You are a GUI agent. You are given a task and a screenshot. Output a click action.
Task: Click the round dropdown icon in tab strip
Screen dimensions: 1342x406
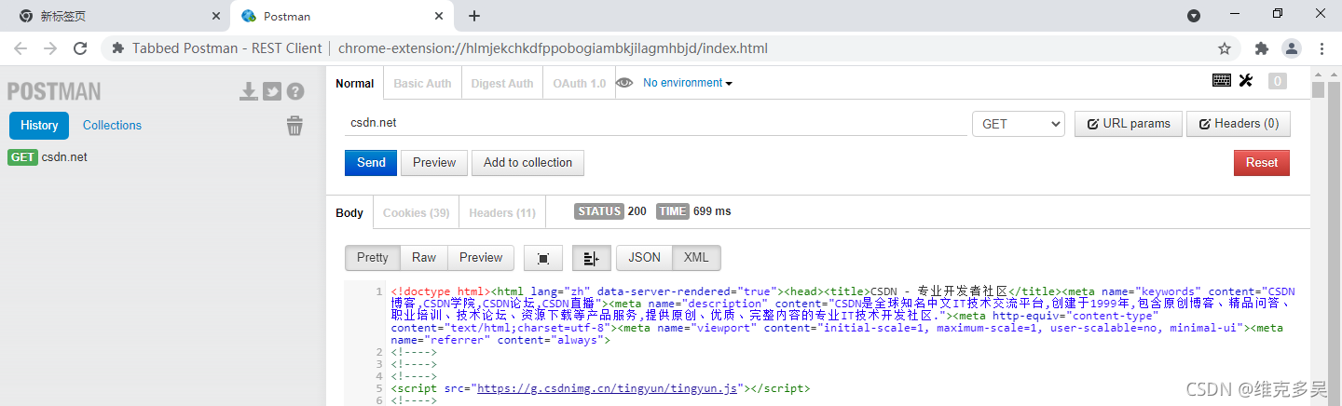[1194, 16]
